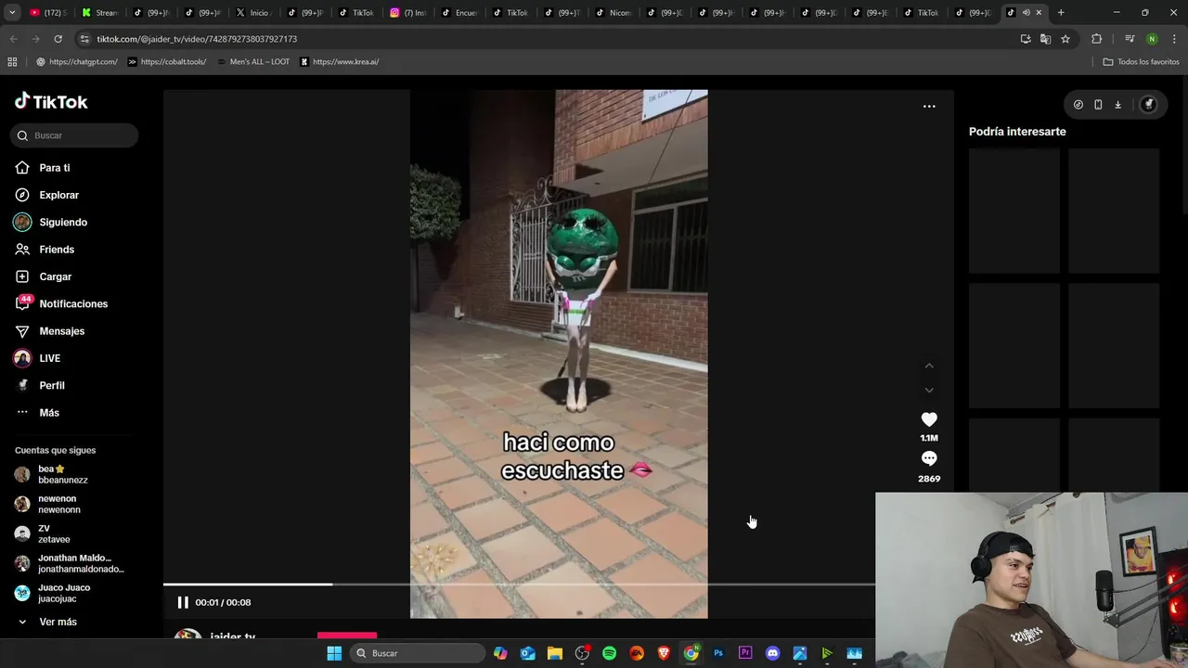This screenshot has width=1188, height=668.
Task: Open the Chrome apps grid icon
Action: point(12,62)
